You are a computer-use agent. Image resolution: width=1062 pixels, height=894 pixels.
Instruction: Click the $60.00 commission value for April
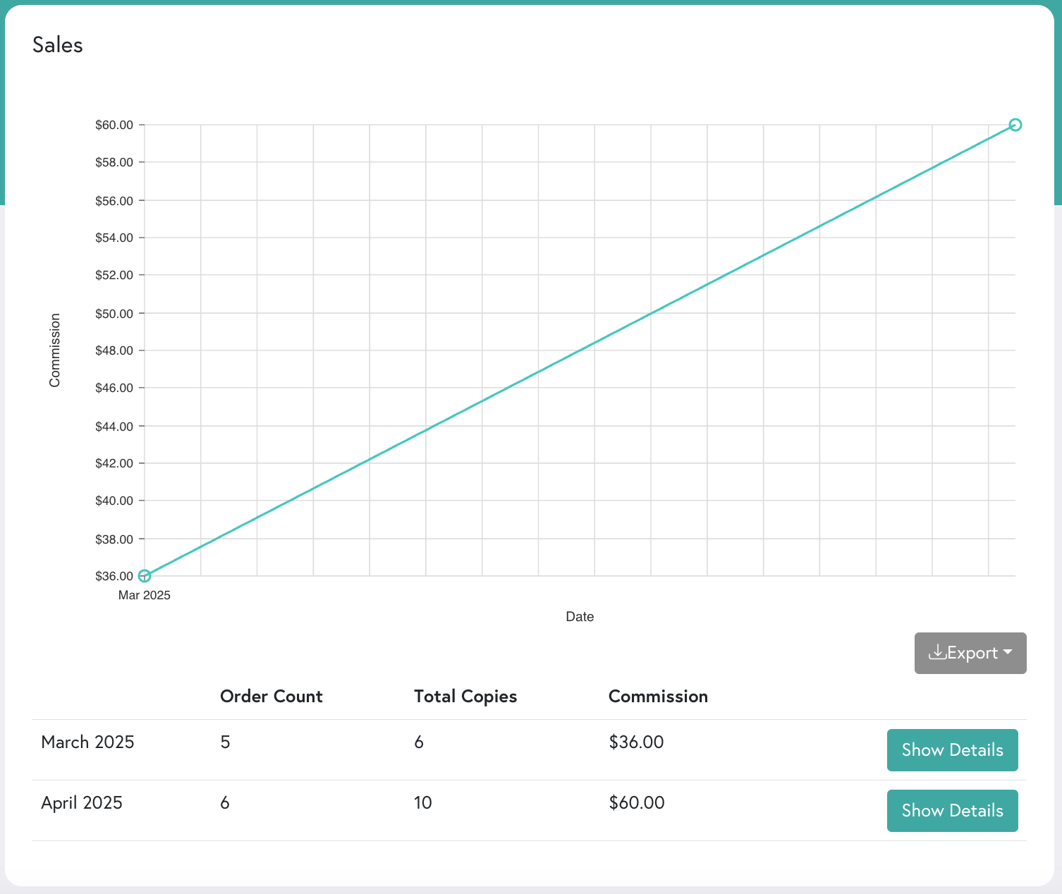[x=636, y=802]
